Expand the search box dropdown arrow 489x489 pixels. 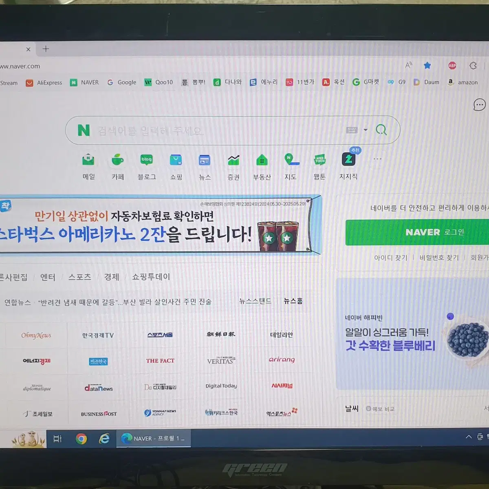(366, 130)
